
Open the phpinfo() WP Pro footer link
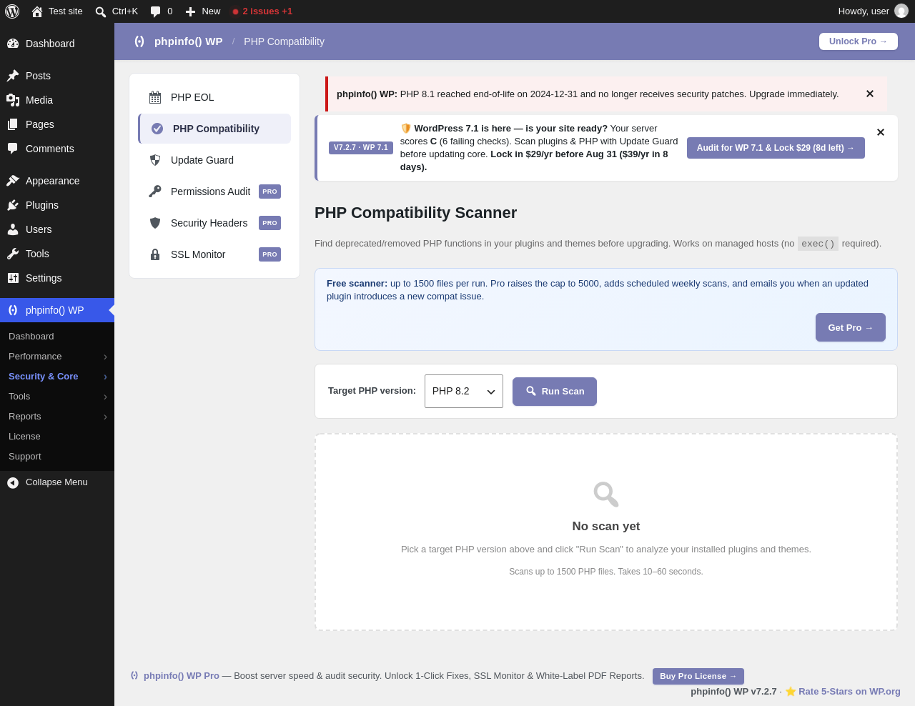182,676
